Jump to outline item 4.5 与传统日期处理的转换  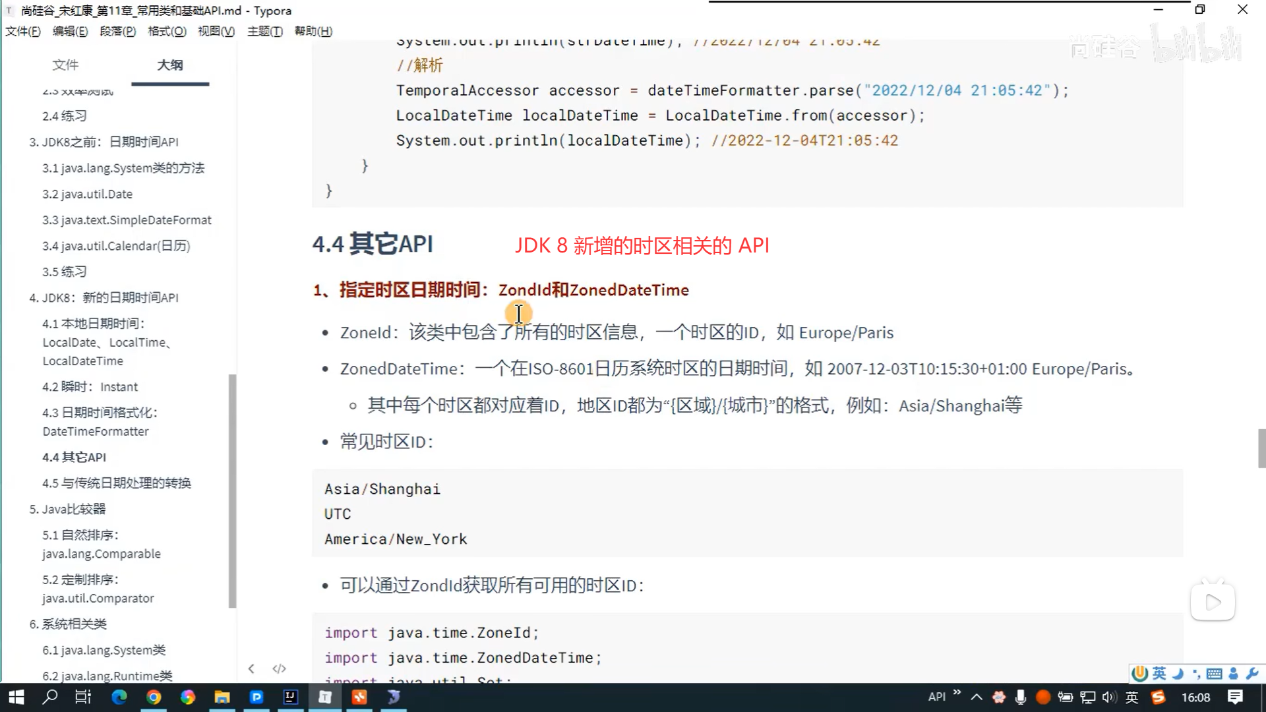pyautogui.click(x=117, y=483)
